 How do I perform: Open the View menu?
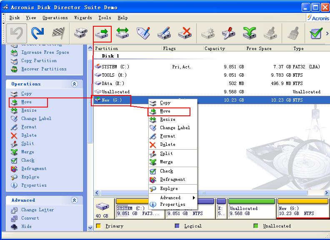31,17
